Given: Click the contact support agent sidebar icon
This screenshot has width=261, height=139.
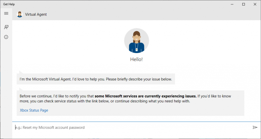Looking at the screenshot, I should pos(6,27).
